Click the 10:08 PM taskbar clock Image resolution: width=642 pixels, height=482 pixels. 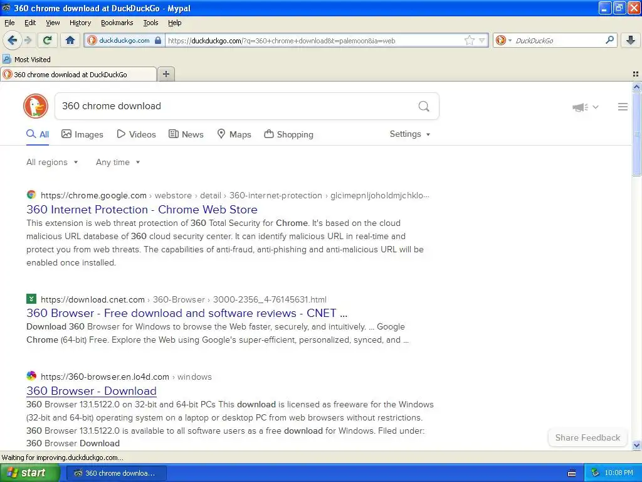(x=618, y=473)
